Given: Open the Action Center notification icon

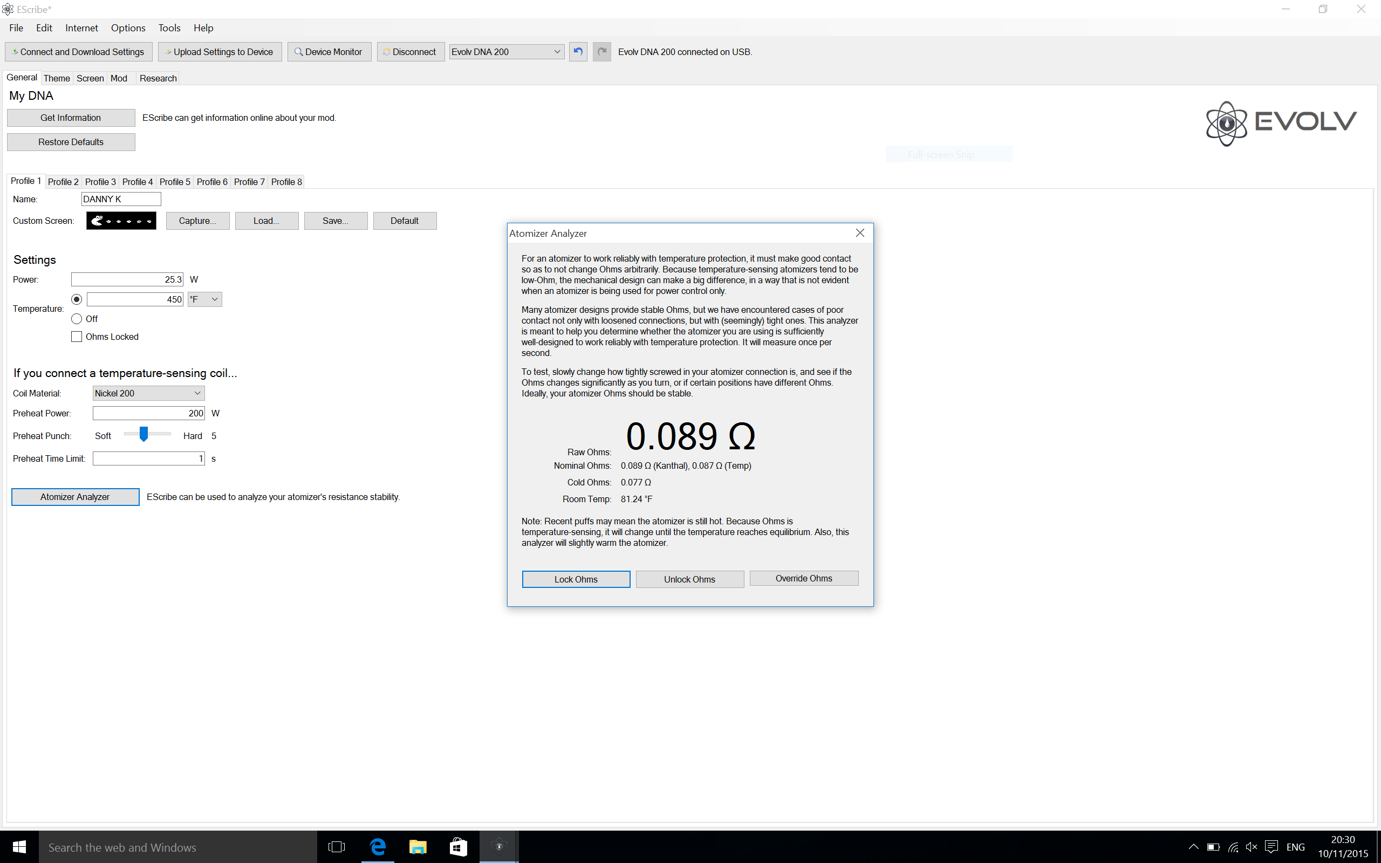Looking at the screenshot, I should click(x=1271, y=847).
